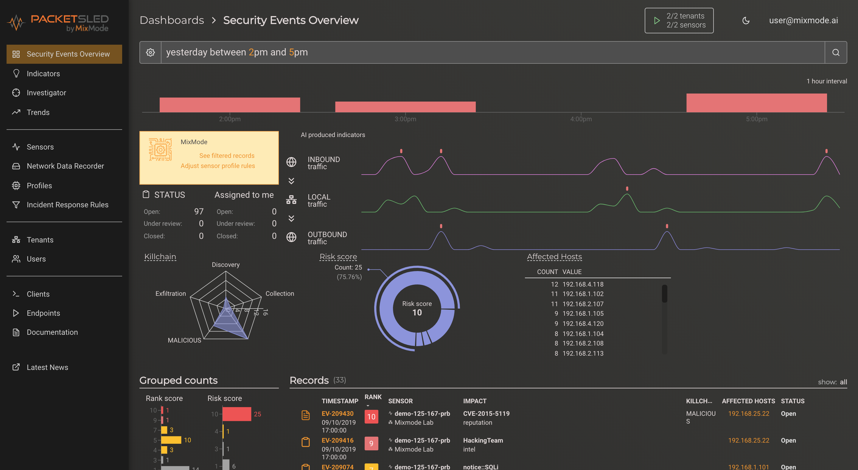Open Network Data Recorder menu item
858x470 pixels.
(x=65, y=166)
